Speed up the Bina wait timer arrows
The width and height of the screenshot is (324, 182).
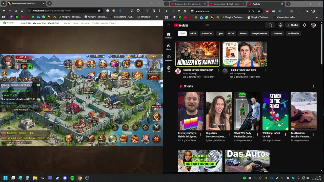coord(38,99)
